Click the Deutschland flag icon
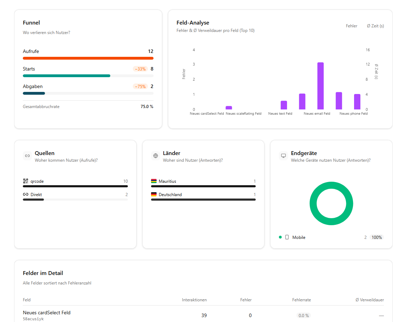 154,194
